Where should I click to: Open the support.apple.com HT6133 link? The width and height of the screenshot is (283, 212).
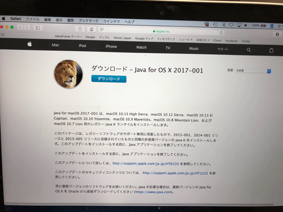[145, 163]
